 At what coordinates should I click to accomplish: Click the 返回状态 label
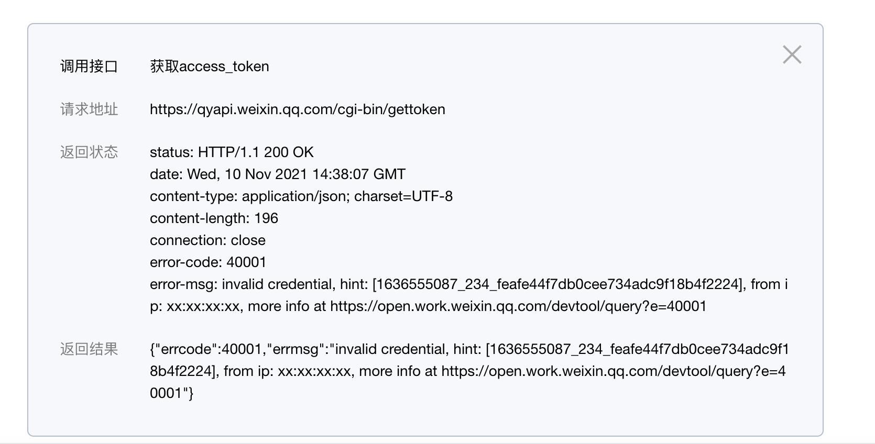[89, 152]
